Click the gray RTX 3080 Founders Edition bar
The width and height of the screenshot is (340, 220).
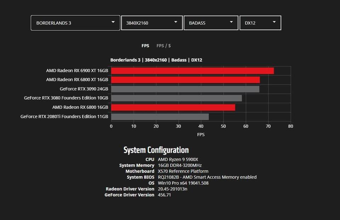[176, 98]
